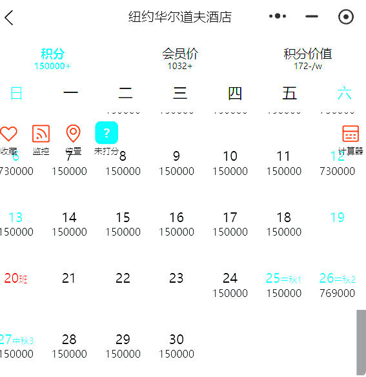Open the 监控 monitoring feed icon
This screenshot has width=366, height=377.
coord(41,139)
